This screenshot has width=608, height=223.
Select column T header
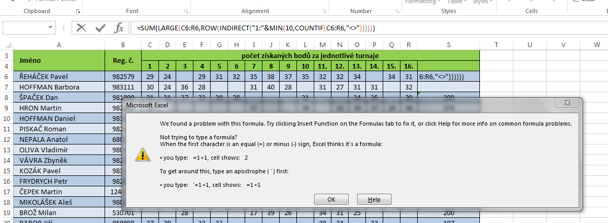[x=496, y=45]
